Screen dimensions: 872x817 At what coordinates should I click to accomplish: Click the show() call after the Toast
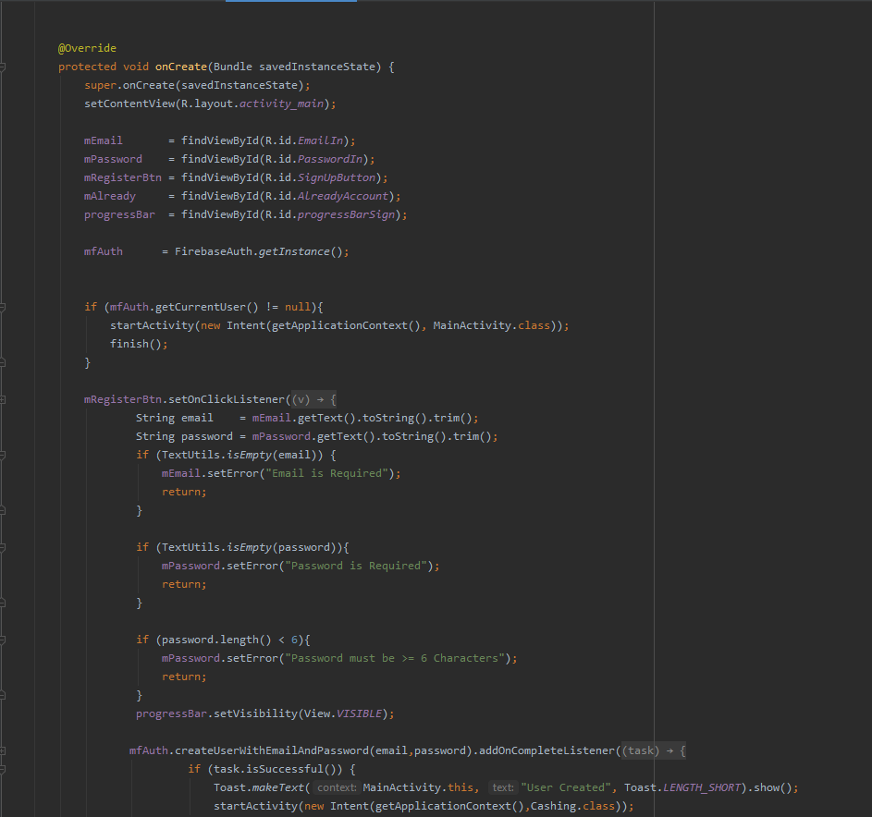click(773, 787)
